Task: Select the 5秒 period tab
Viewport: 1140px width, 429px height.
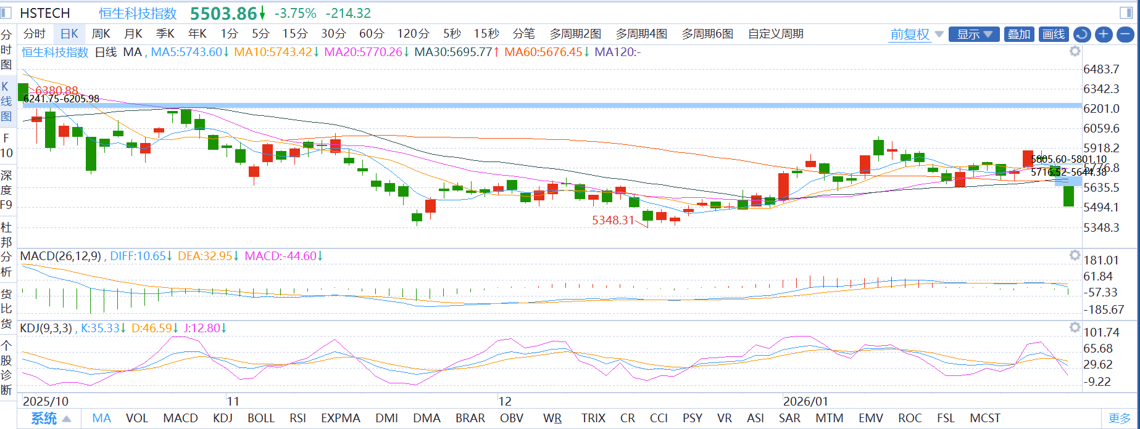Action: (452, 34)
